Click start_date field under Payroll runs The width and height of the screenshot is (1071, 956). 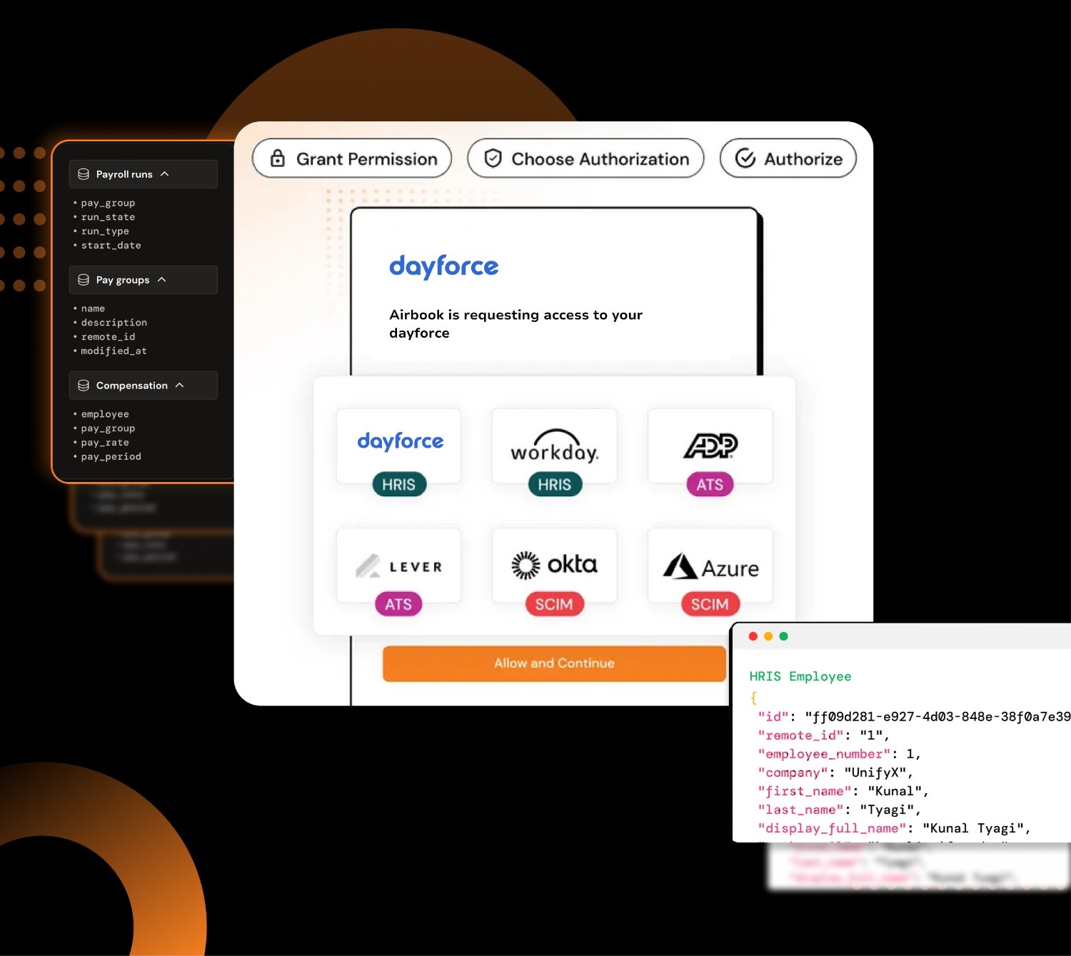click(x=111, y=246)
